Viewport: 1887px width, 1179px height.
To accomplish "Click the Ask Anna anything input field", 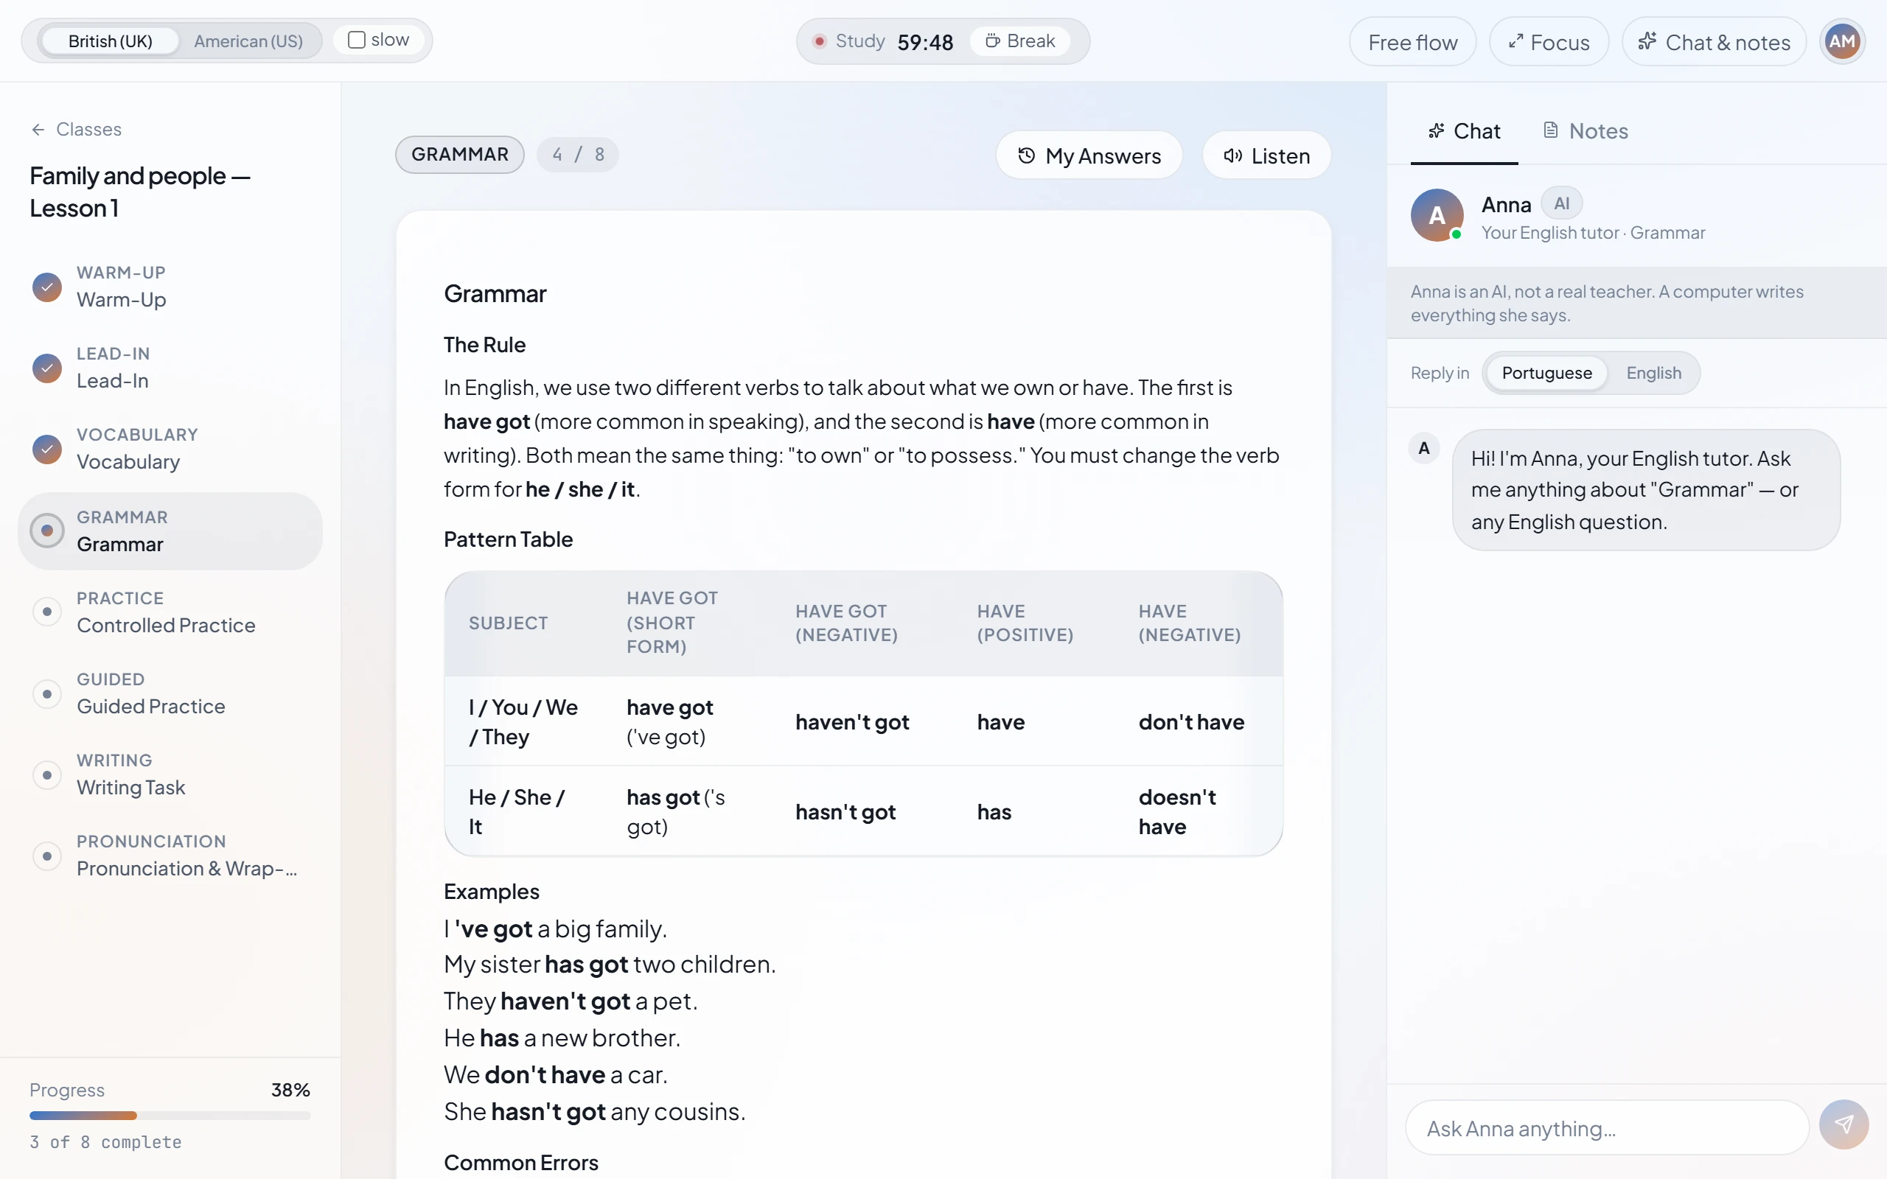I will pyautogui.click(x=1606, y=1127).
